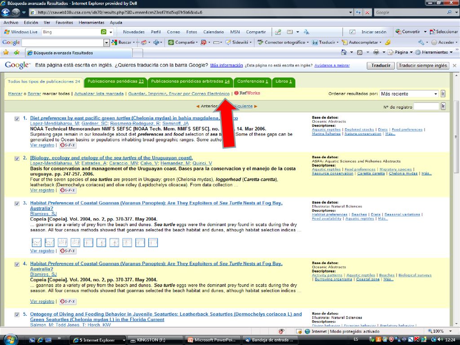Click Actualizar lista marcada link
Image resolution: width=460 pixels, height=345 pixels.
99,93
